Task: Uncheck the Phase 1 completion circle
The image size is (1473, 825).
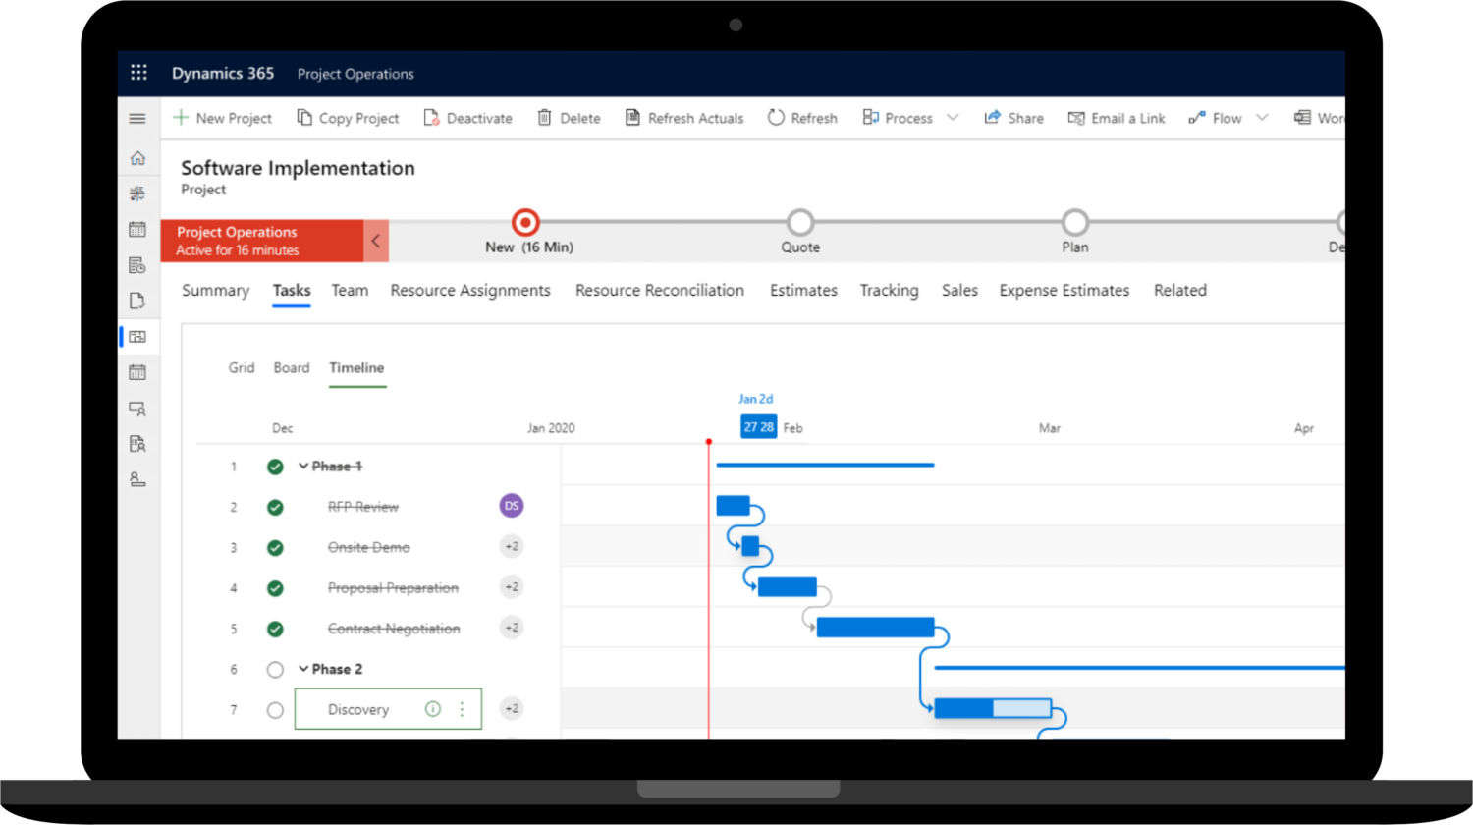Action: pyautogui.click(x=275, y=467)
